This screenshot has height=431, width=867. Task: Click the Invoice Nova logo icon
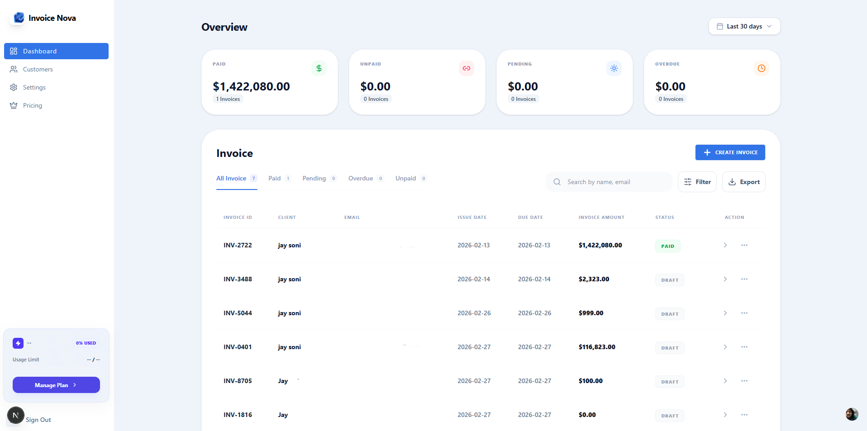click(19, 18)
